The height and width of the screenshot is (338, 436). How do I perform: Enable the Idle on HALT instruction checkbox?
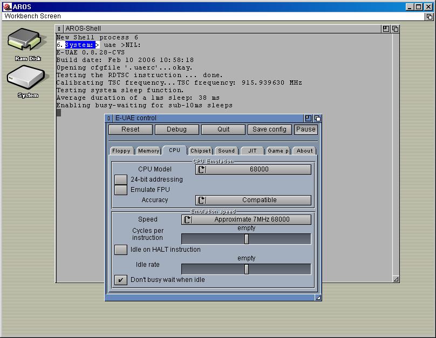click(x=121, y=250)
